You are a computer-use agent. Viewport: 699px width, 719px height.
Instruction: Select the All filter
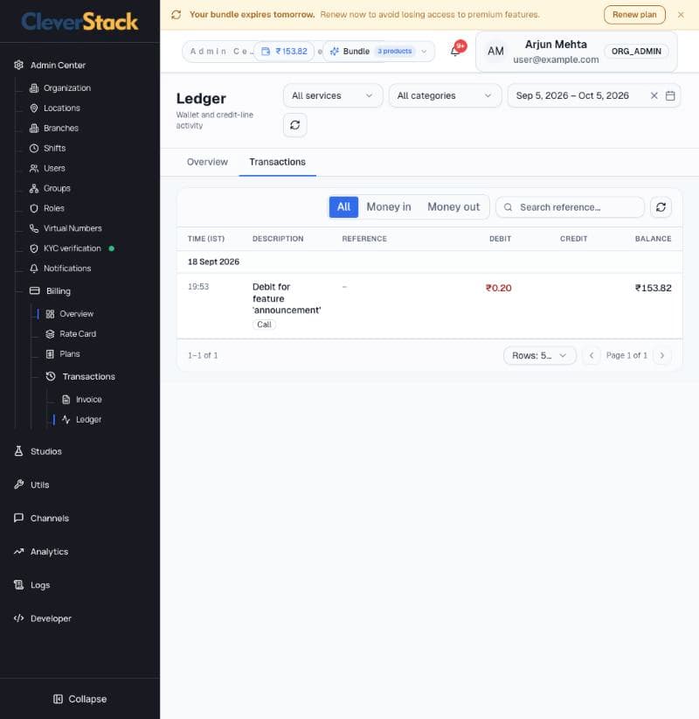pyautogui.click(x=343, y=207)
